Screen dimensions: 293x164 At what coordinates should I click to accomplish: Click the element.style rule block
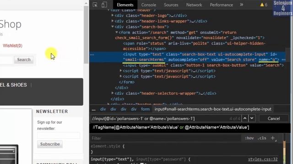click(108, 149)
